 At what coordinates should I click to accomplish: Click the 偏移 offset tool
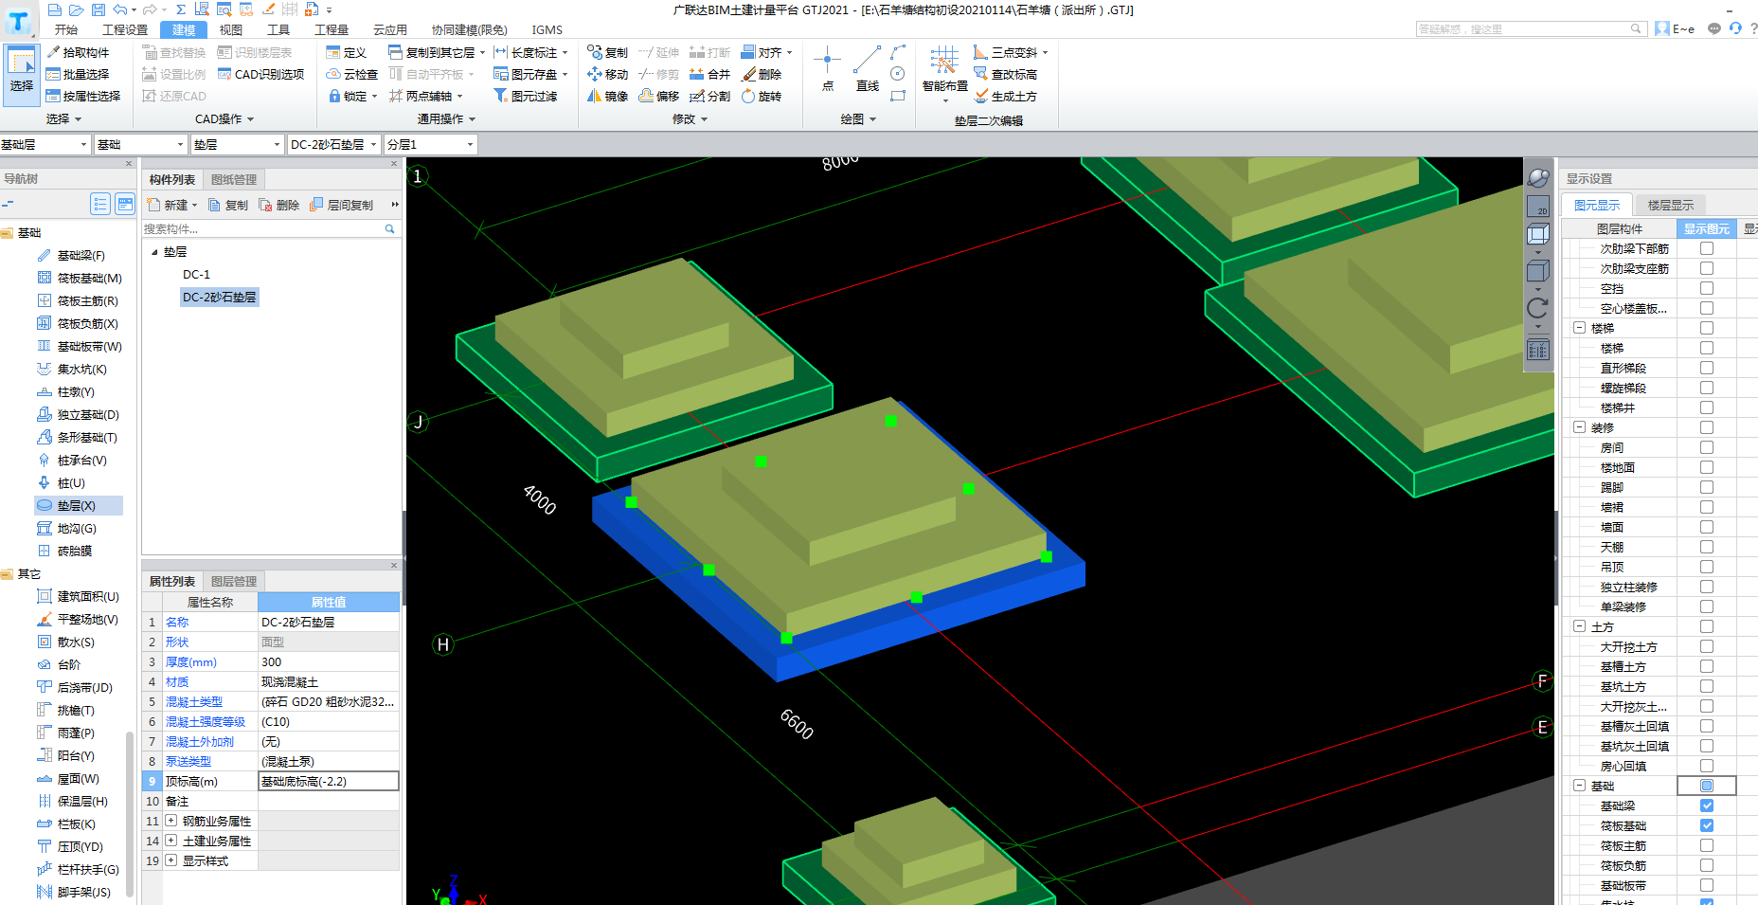click(658, 96)
